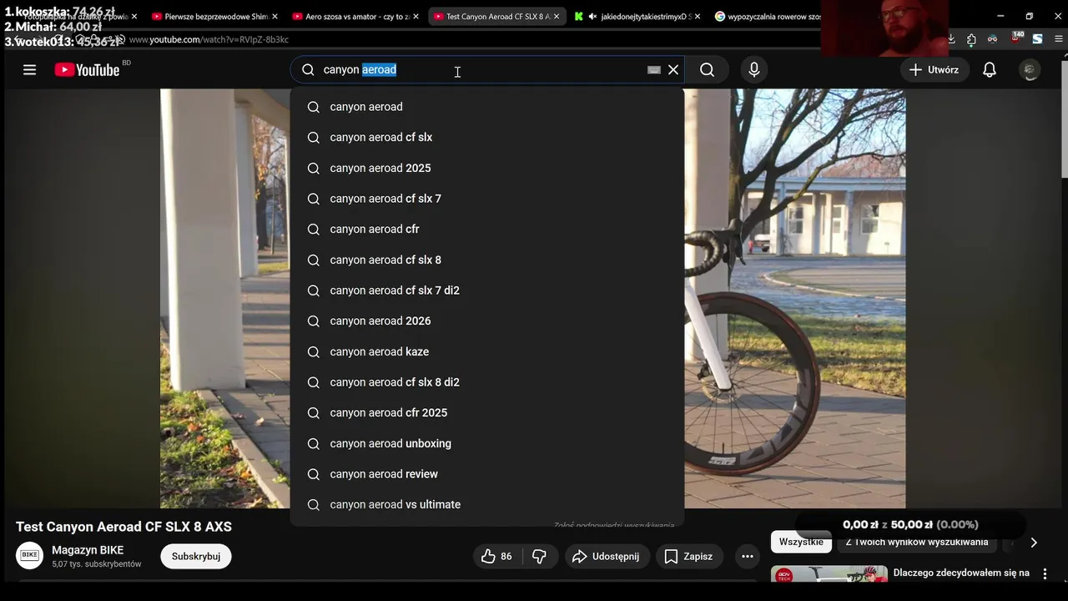The width and height of the screenshot is (1068, 601).
Task: Open the account avatar menu
Action: click(x=1030, y=70)
